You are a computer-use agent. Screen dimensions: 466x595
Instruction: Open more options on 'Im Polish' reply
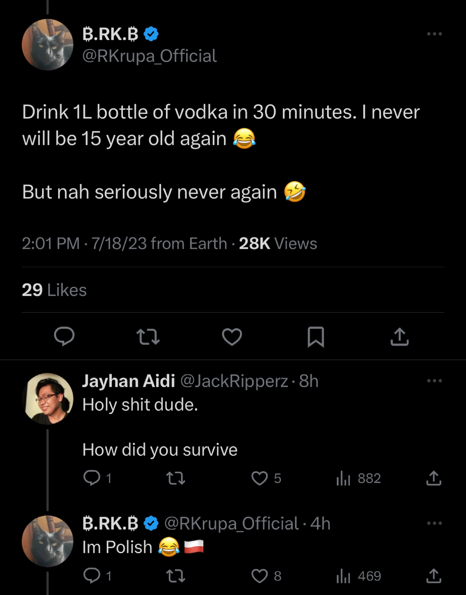point(434,523)
